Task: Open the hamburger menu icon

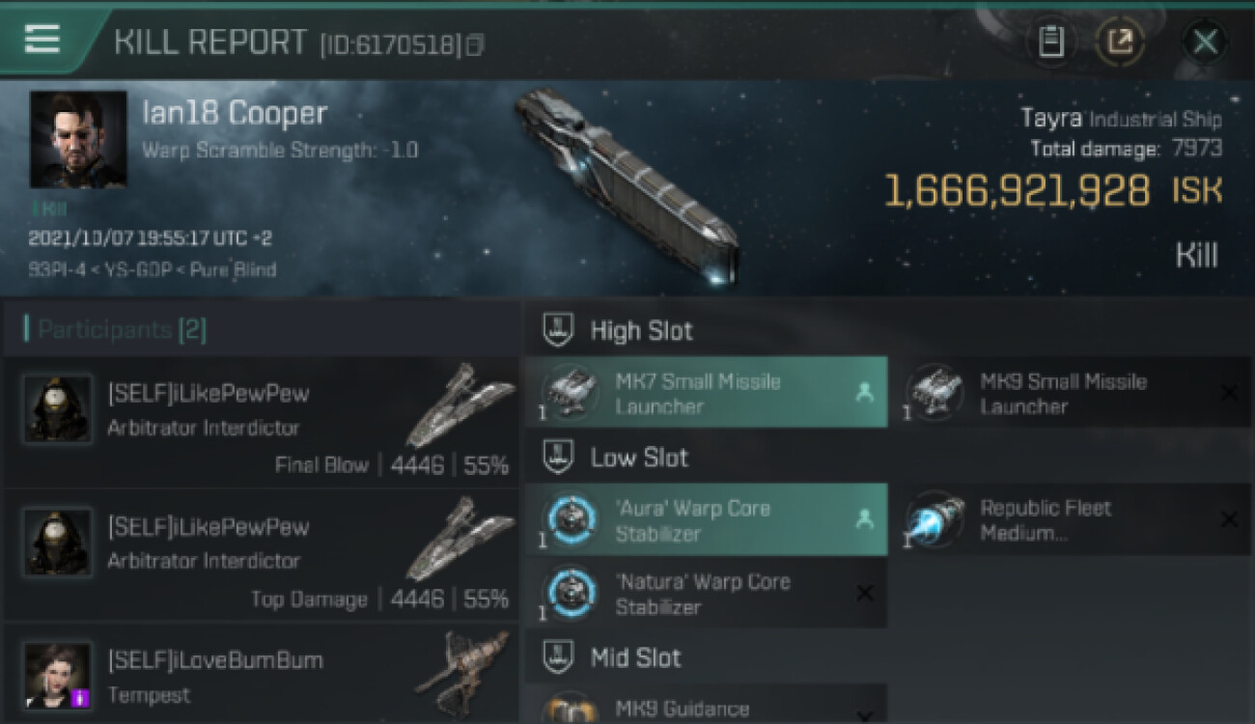Action: pyautogui.click(x=42, y=40)
